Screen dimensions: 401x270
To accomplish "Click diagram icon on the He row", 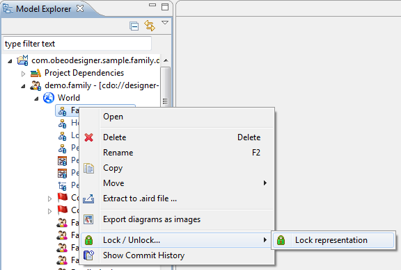I will [62, 124].
